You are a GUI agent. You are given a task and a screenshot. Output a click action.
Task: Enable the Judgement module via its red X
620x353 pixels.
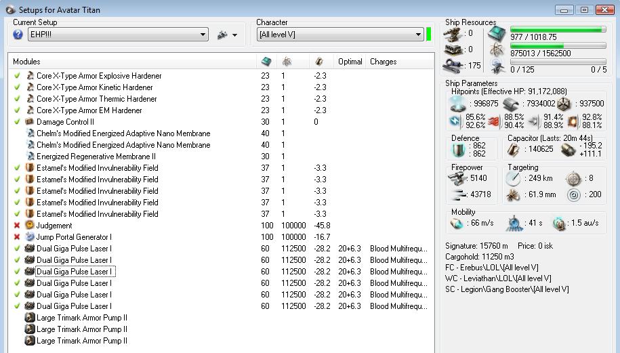tap(17, 226)
